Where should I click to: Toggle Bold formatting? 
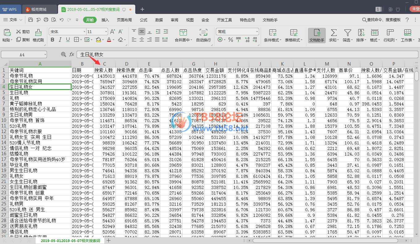click(x=52, y=40)
